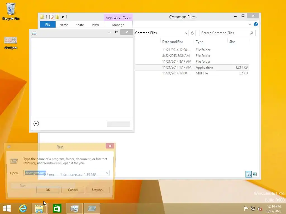The height and width of the screenshot is (214, 286).
Task: Expand More details in Task Manager
Action: pyautogui.click(x=36, y=123)
